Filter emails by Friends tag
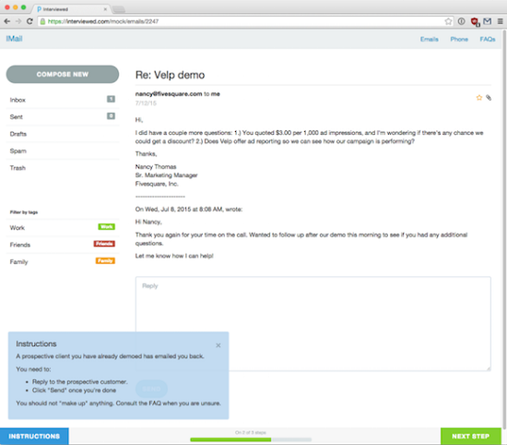This screenshot has width=507, height=445. 63,245
